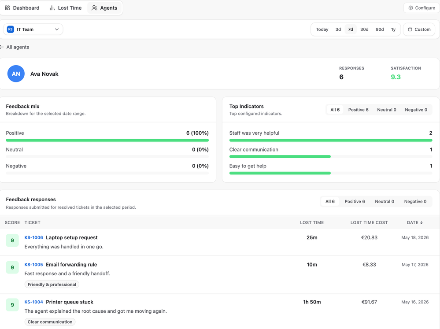The height and width of the screenshot is (329, 440).
Task: Switch date range to Today
Action: click(322, 29)
